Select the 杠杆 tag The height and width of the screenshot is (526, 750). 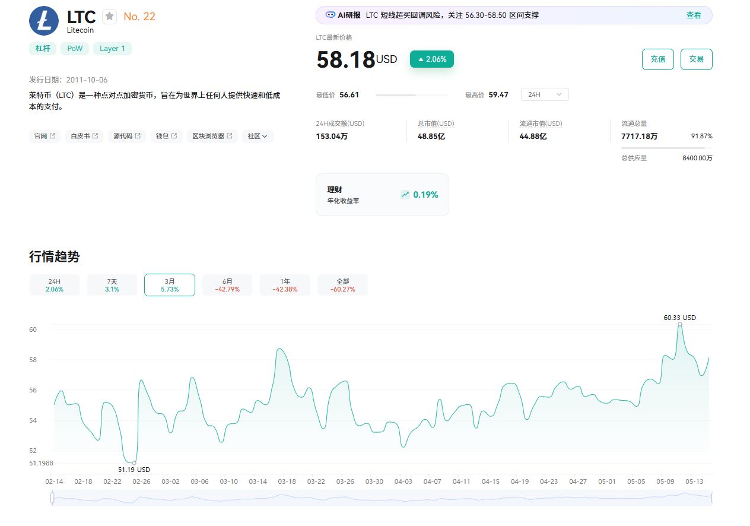click(x=43, y=49)
